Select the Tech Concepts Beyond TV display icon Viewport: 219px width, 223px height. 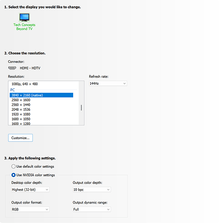click(x=25, y=17)
